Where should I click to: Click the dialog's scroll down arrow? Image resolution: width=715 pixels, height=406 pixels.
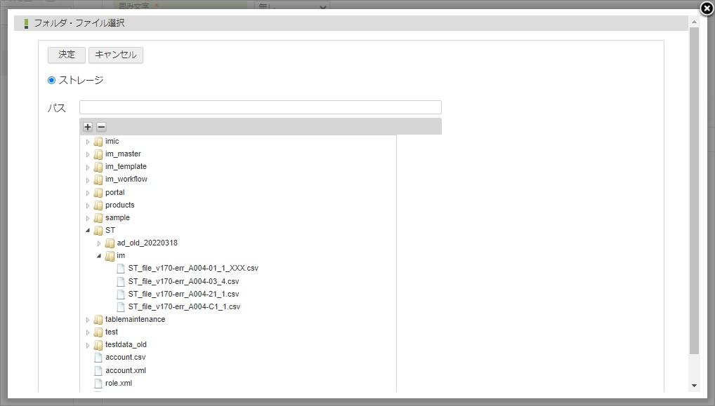click(x=694, y=386)
